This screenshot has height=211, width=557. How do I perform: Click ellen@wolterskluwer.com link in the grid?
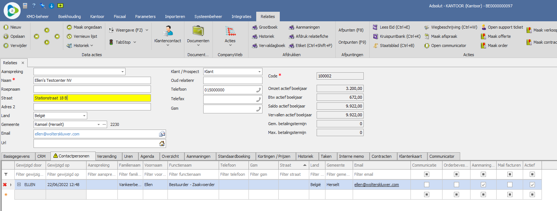376,185
